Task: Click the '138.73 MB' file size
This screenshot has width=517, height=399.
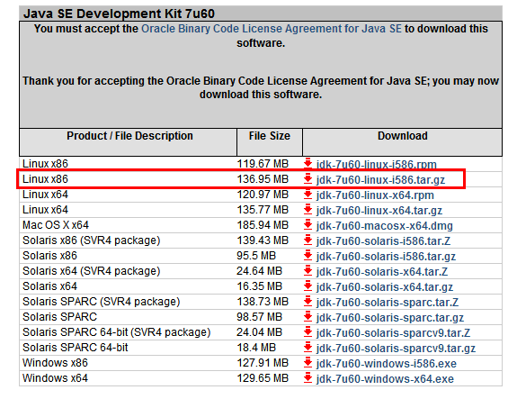Action: (263, 302)
